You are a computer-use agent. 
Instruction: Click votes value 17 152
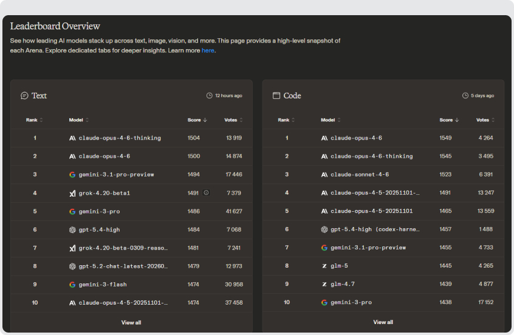click(485, 303)
